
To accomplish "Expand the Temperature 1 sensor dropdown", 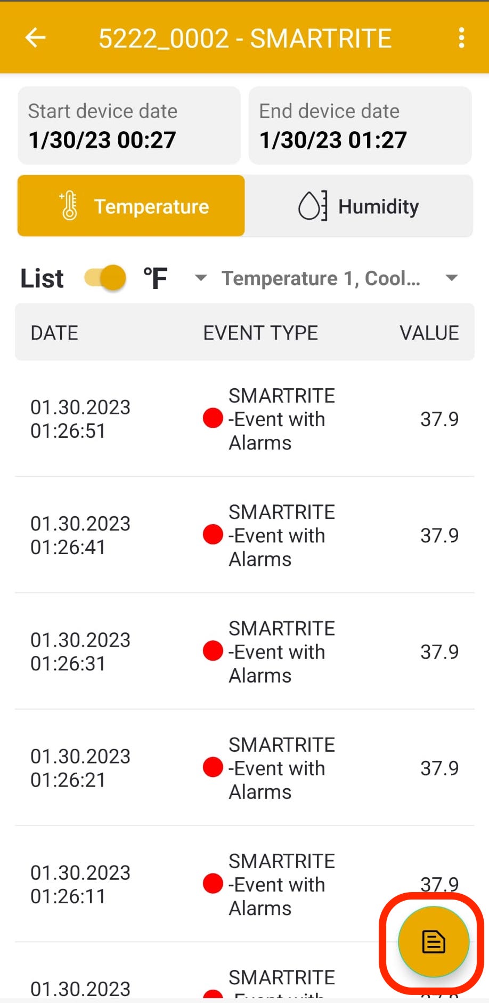I will 451,278.
